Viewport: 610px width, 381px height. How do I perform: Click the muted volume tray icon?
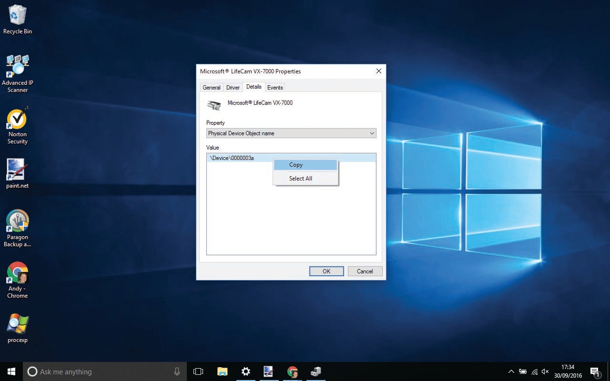546,371
